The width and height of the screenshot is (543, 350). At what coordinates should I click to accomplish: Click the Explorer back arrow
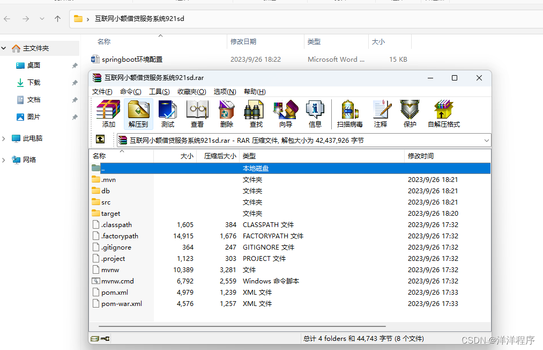[x=7, y=19]
